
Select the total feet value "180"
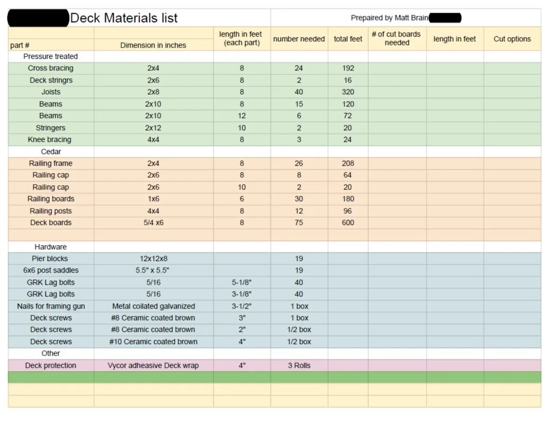pos(348,199)
